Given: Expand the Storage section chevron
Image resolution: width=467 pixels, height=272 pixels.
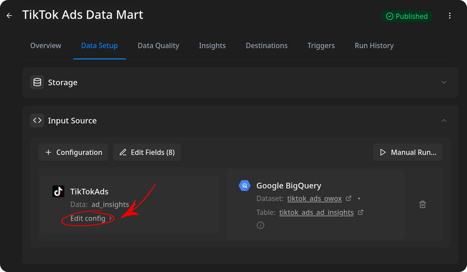Looking at the screenshot, I should click(x=444, y=82).
